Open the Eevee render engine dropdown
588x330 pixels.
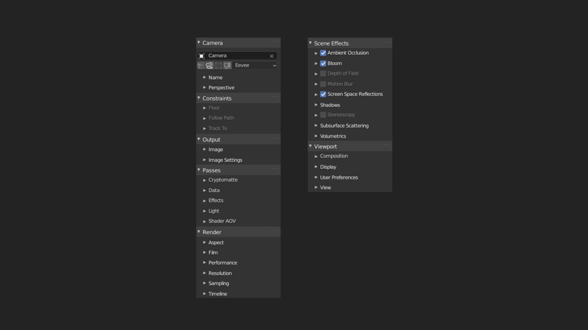pos(255,65)
